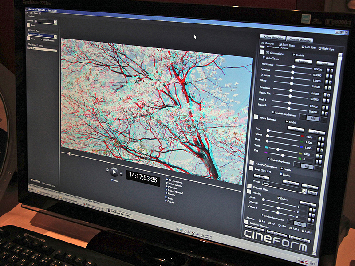The width and height of the screenshot is (355, 266).
Task: Open the Look Preset dropdown
Action: pyautogui.click(x=304, y=191)
